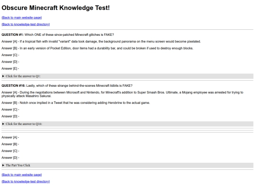Screen dimensions: 255x191
Task: Click the 'Obscure Minecraft Knowledge Test!' heading
Action: tap(56, 8)
